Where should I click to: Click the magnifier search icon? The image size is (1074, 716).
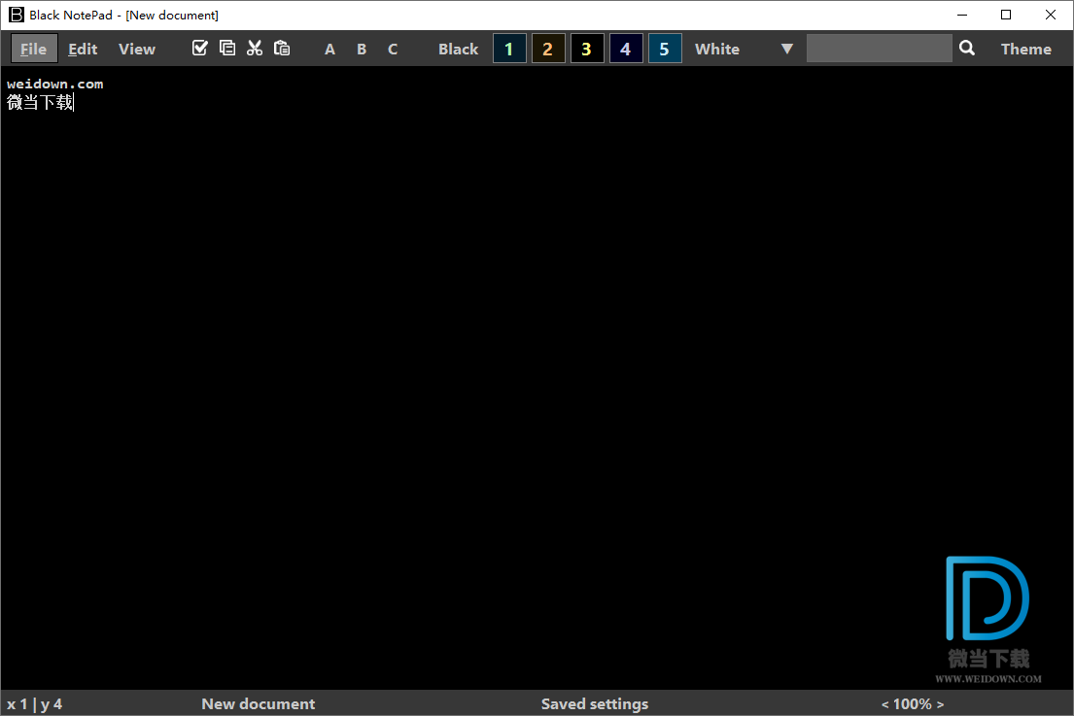click(966, 48)
